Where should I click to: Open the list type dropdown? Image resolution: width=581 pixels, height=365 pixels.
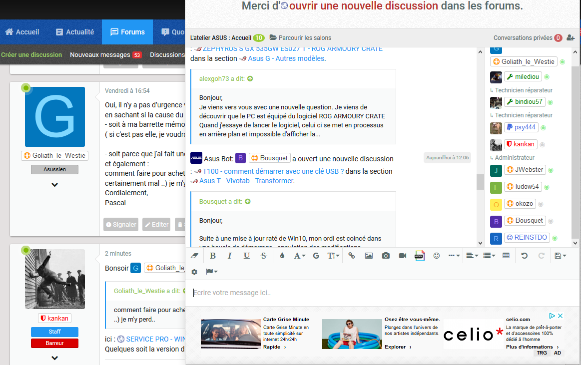pyautogui.click(x=489, y=256)
